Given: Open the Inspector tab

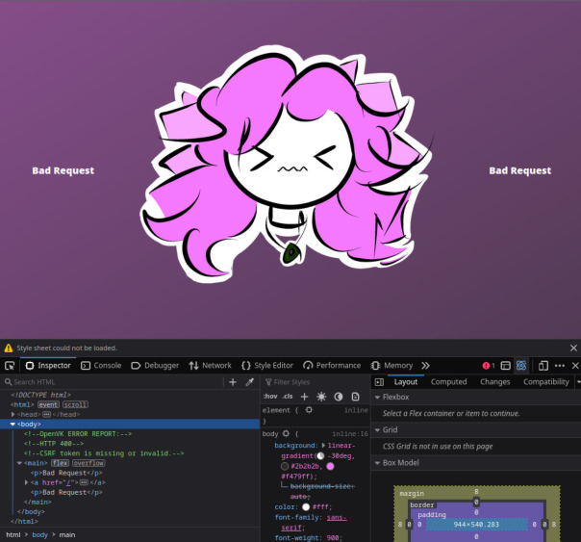Looking at the screenshot, I should [x=48, y=366].
